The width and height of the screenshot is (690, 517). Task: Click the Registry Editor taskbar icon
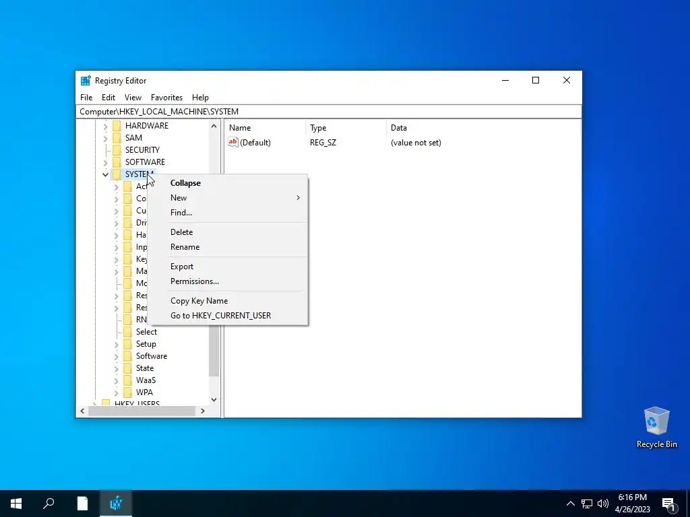coord(116,504)
